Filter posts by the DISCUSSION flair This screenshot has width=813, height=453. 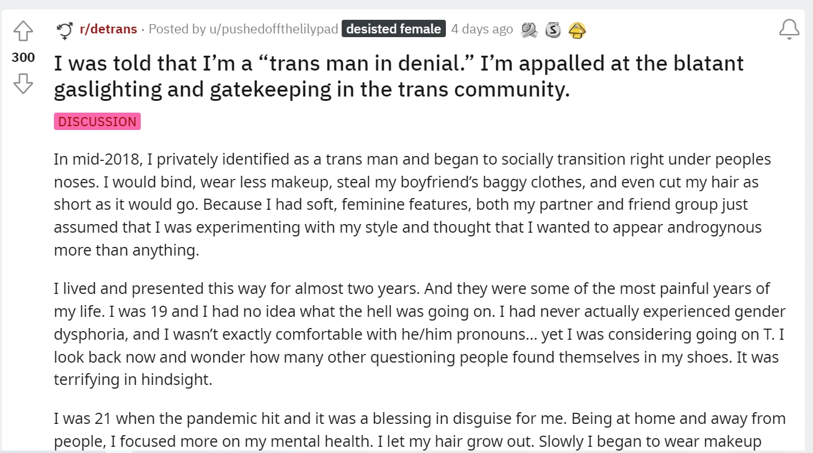pos(97,121)
